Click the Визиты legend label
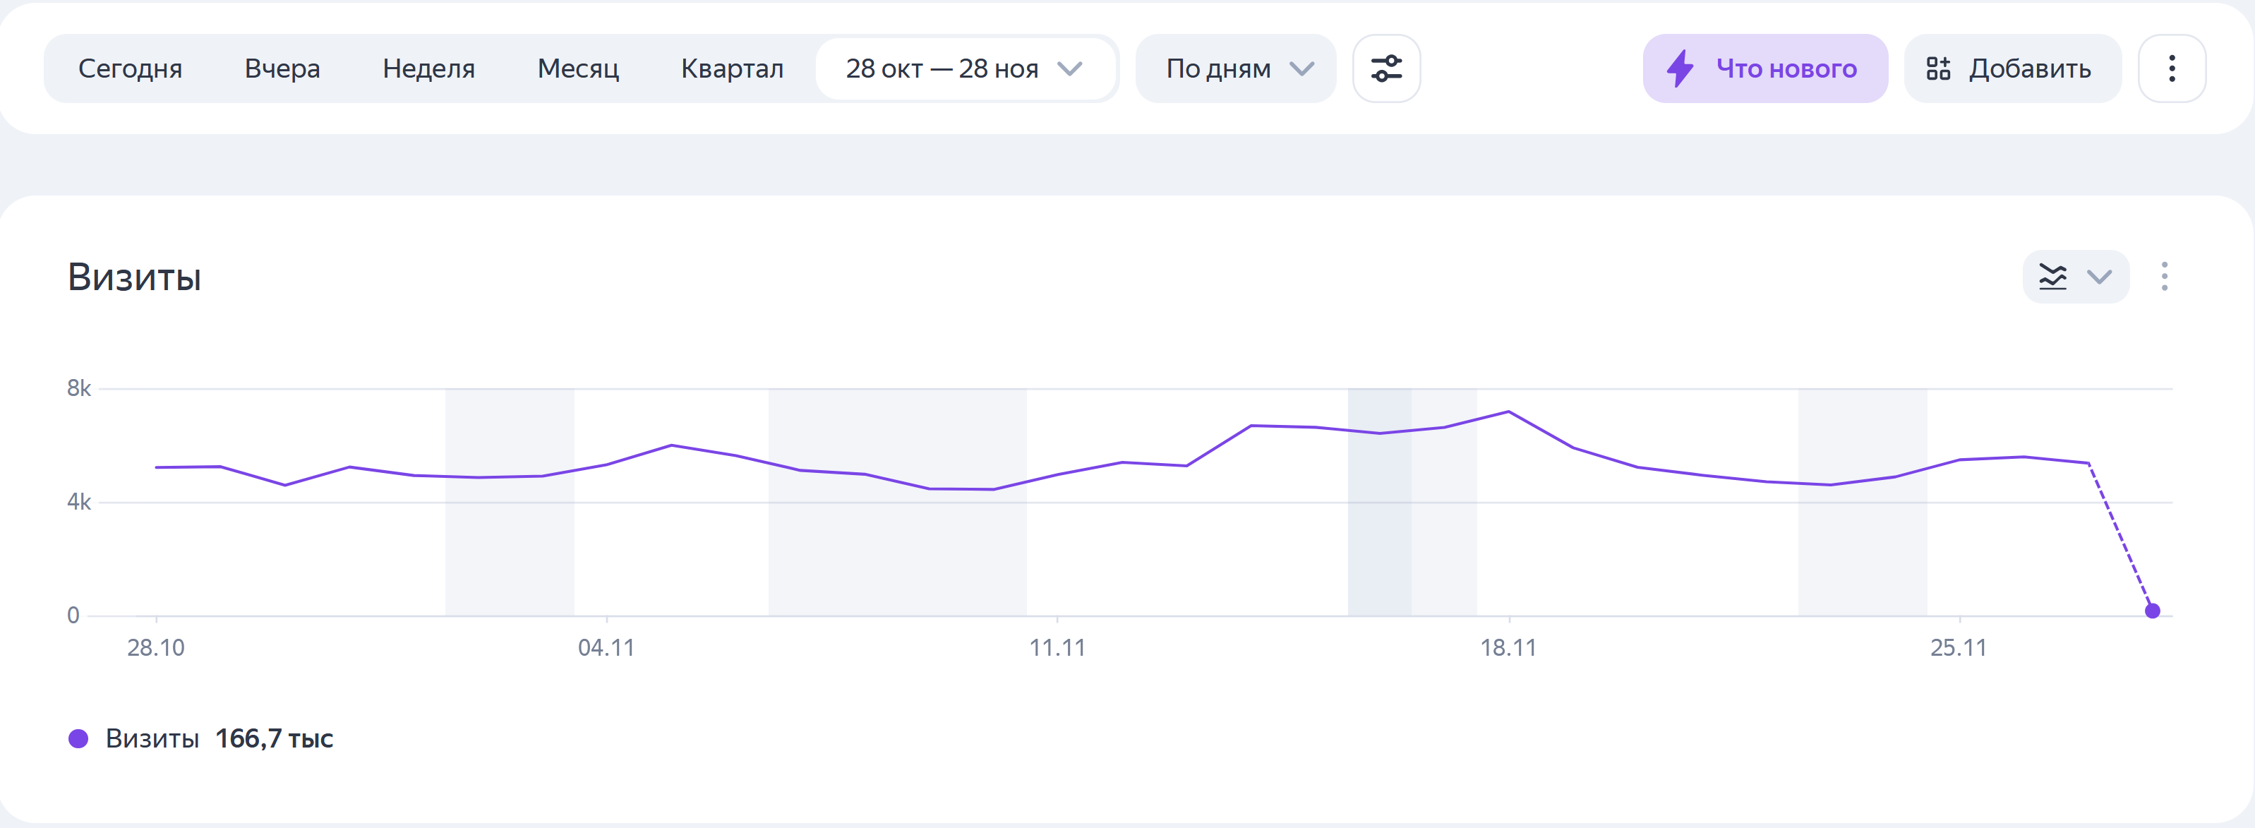 pos(152,739)
